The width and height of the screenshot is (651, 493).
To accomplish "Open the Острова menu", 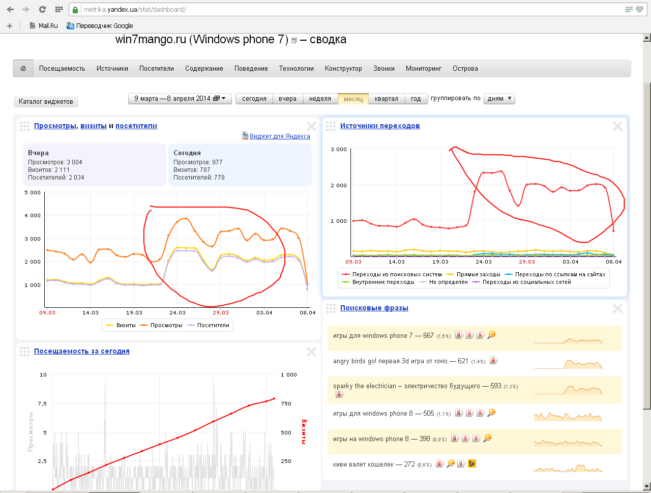I will tap(465, 69).
